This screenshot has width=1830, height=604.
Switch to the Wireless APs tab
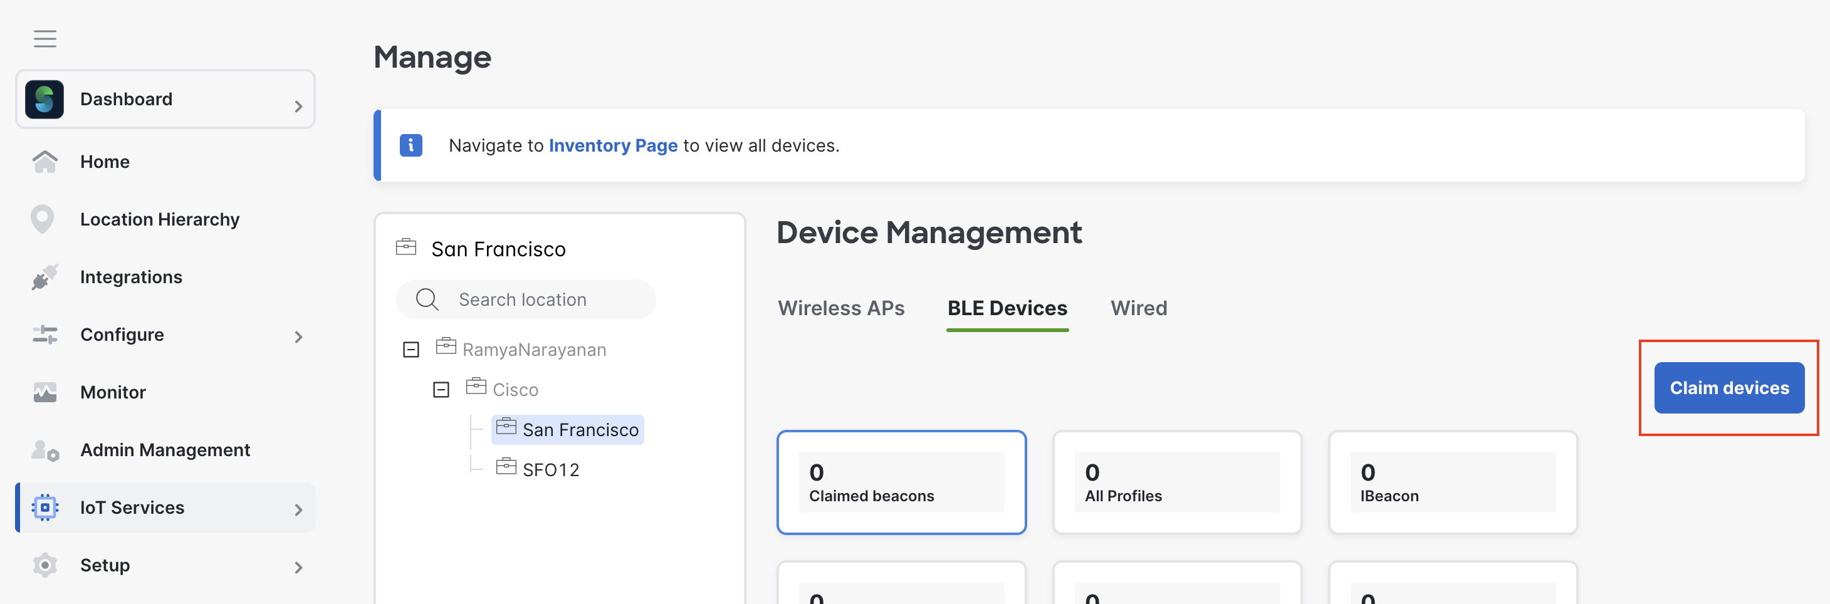840,308
